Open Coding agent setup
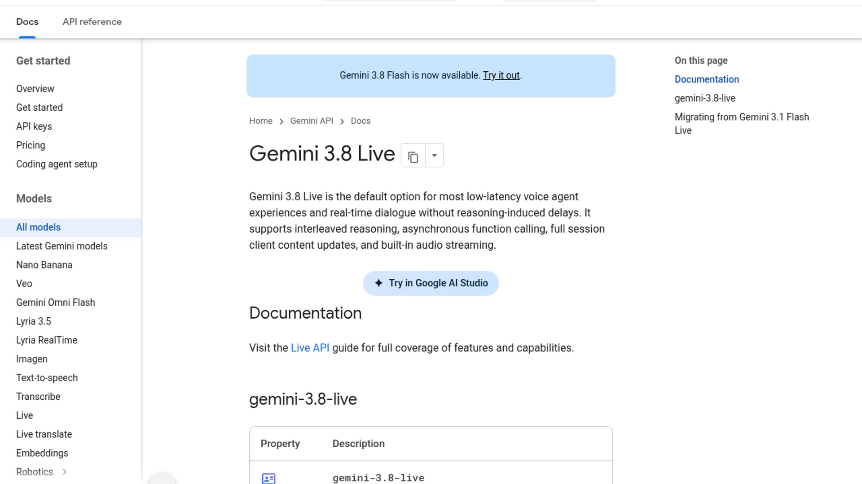Image resolution: width=862 pixels, height=484 pixels. [57, 164]
